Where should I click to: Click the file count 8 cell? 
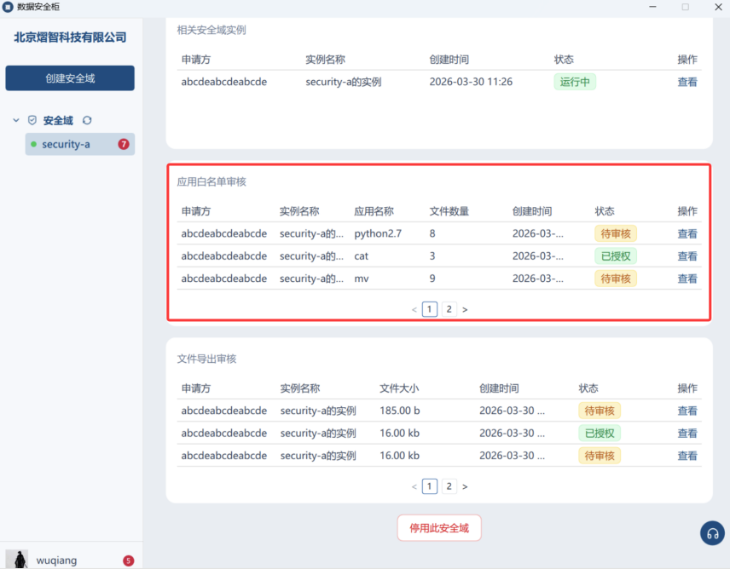[x=432, y=233]
